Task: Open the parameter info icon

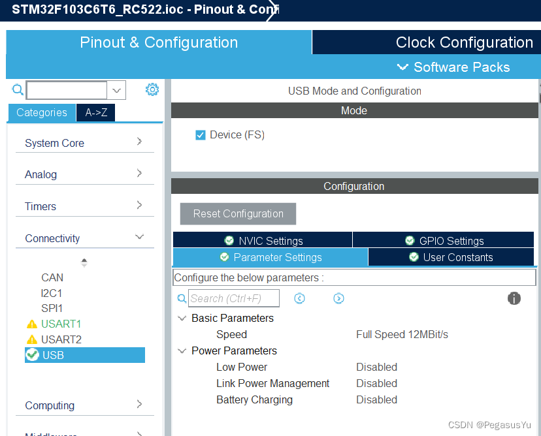Action: tap(514, 298)
